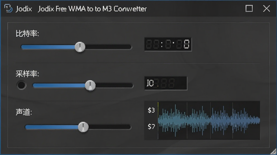Click the window title text
277x155 pixels.
93,9
